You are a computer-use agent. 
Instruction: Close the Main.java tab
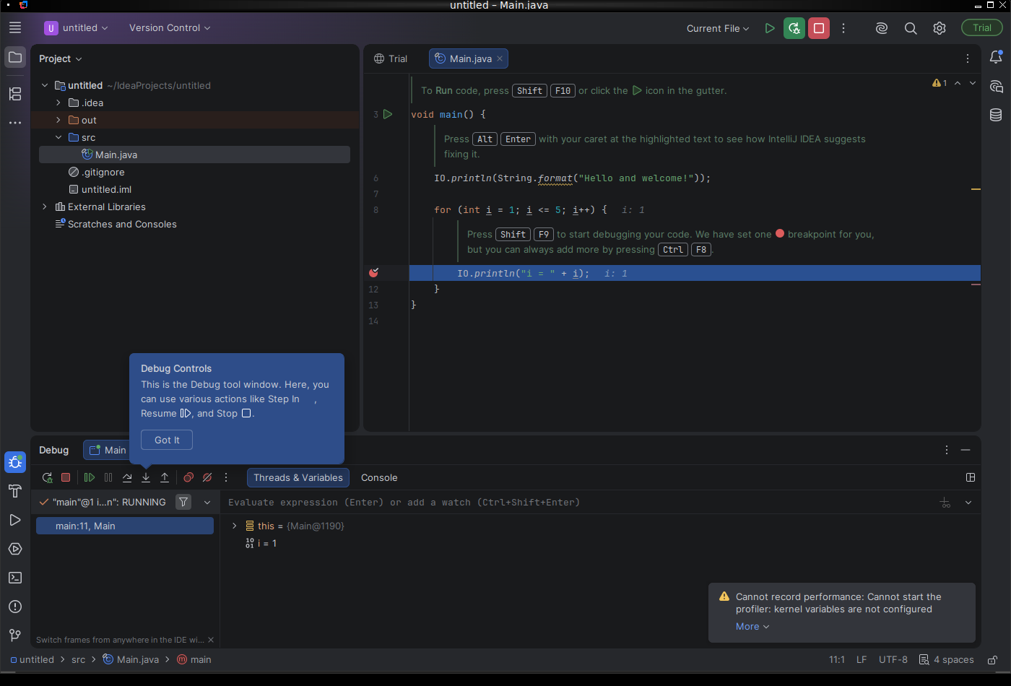click(x=500, y=58)
